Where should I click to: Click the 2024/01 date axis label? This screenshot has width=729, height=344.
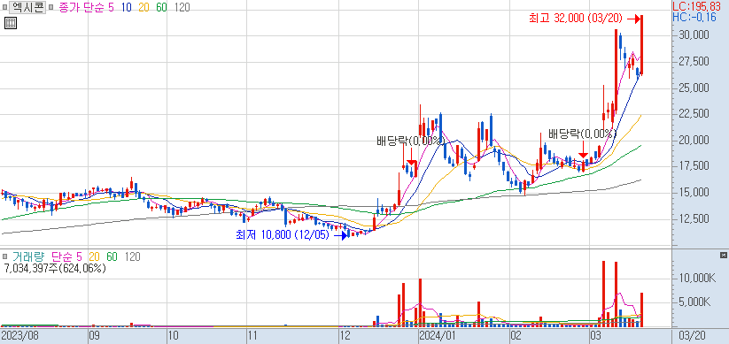pyautogui.click(x=437, y=335)
